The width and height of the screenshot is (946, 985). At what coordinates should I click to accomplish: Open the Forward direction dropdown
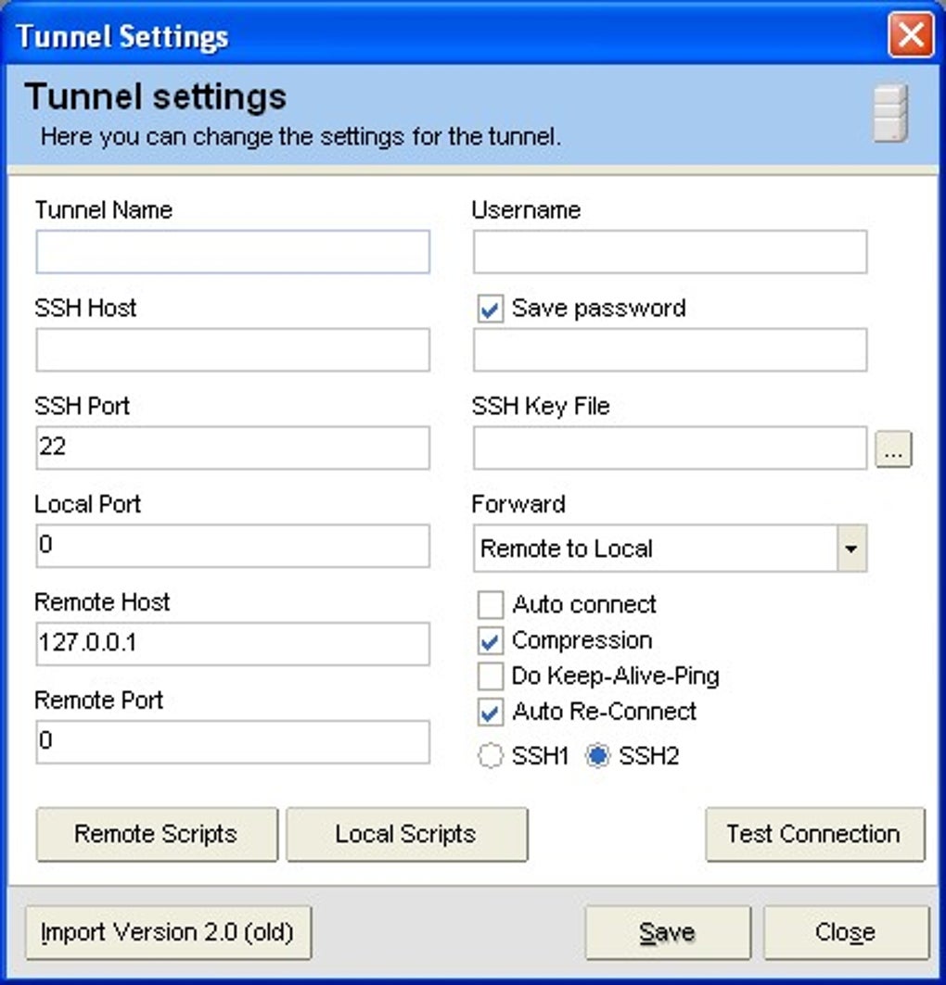850,549
